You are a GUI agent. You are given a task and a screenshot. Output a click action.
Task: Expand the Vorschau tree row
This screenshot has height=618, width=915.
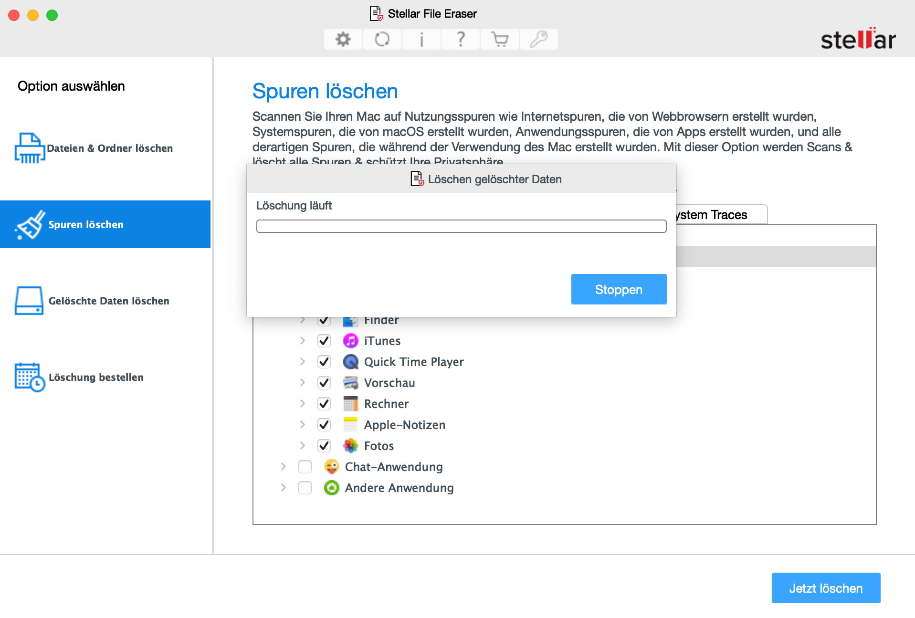pos(303,383)
